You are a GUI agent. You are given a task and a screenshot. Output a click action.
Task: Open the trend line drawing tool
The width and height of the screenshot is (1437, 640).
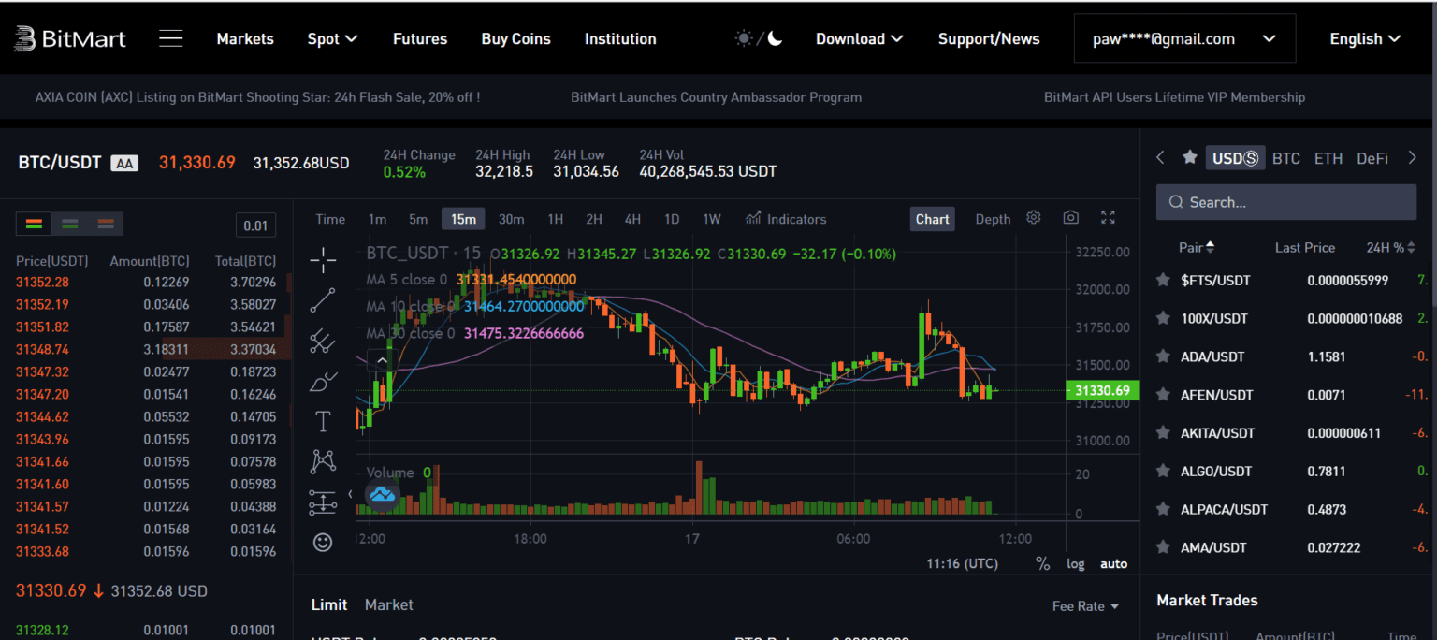coord(323,300)
